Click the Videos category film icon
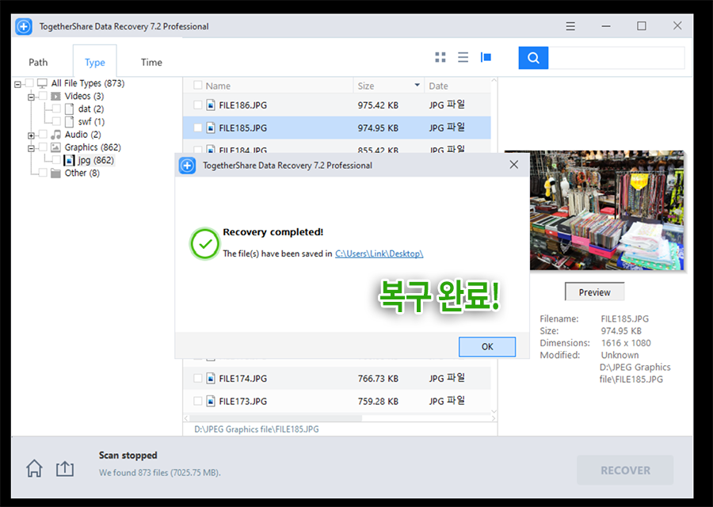Screen dimensions: 713x507 (55, 96)
